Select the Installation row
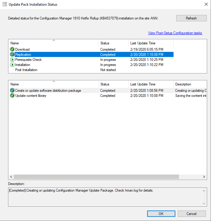 point(91,65)
